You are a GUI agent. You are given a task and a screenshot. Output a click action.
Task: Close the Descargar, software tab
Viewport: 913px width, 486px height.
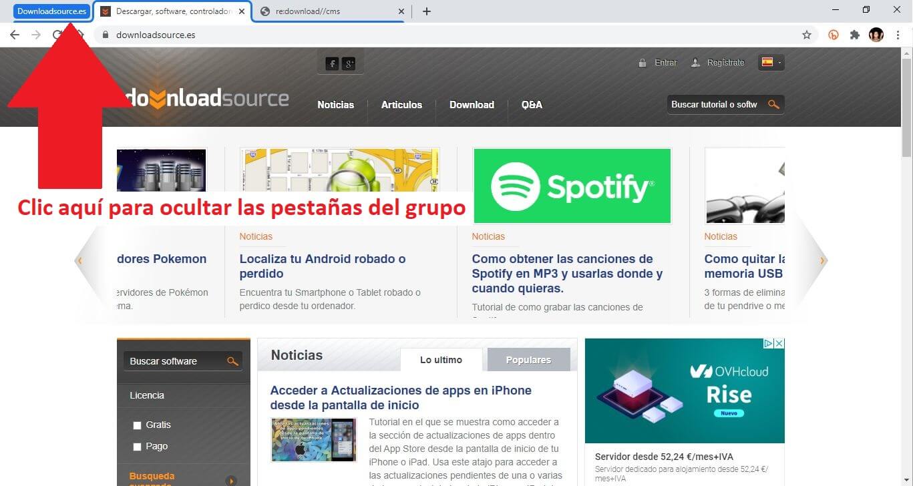coord(241,11)
